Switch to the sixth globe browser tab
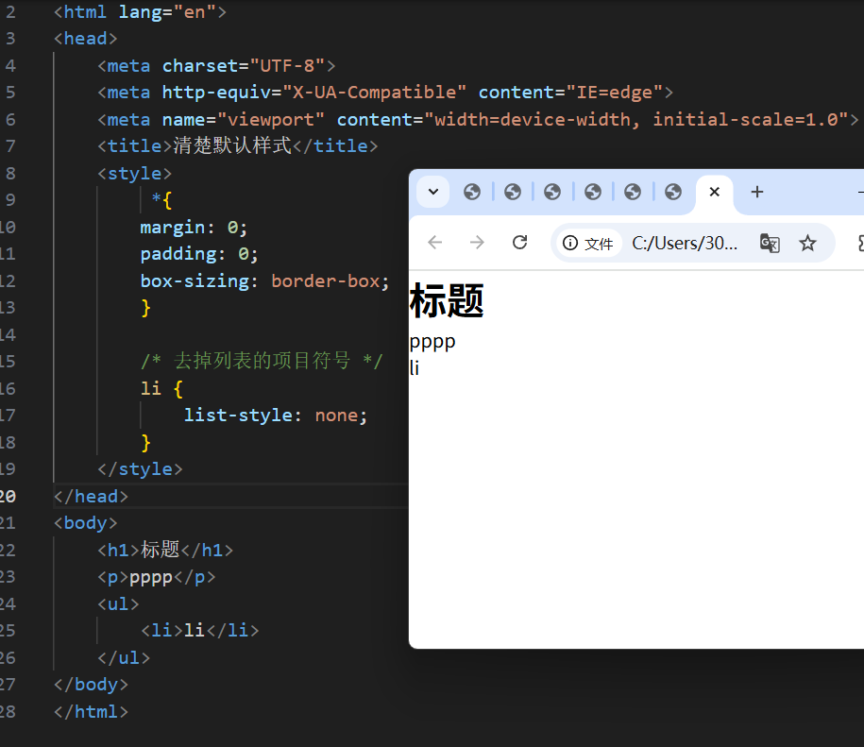Screen dimensions: 864x747 (x=673, y=192)
